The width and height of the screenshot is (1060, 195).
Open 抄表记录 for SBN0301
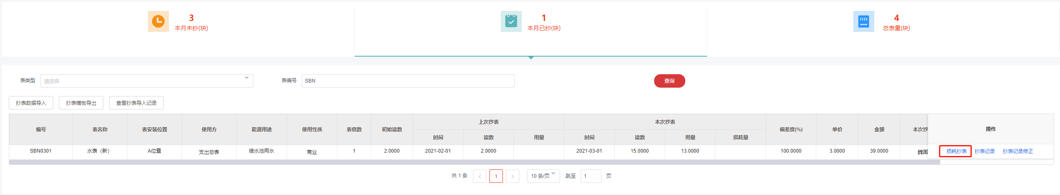(985, 151)
